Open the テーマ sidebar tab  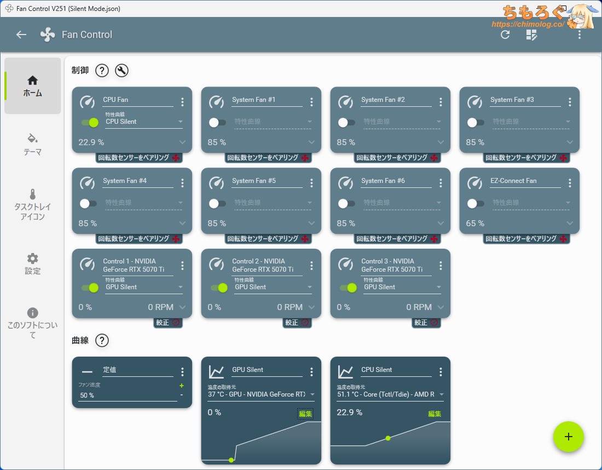pyautogui.click(x=32, y=144)
